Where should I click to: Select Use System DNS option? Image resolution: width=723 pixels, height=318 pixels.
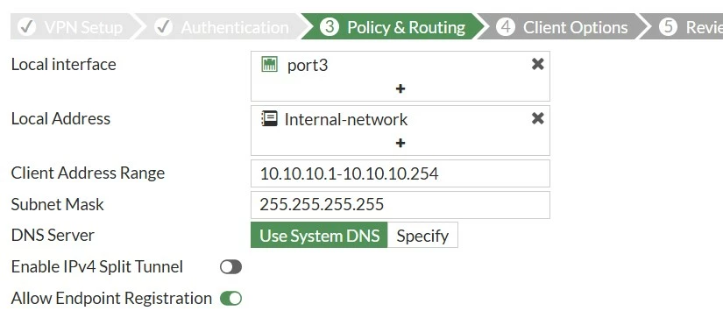[319, 235]
